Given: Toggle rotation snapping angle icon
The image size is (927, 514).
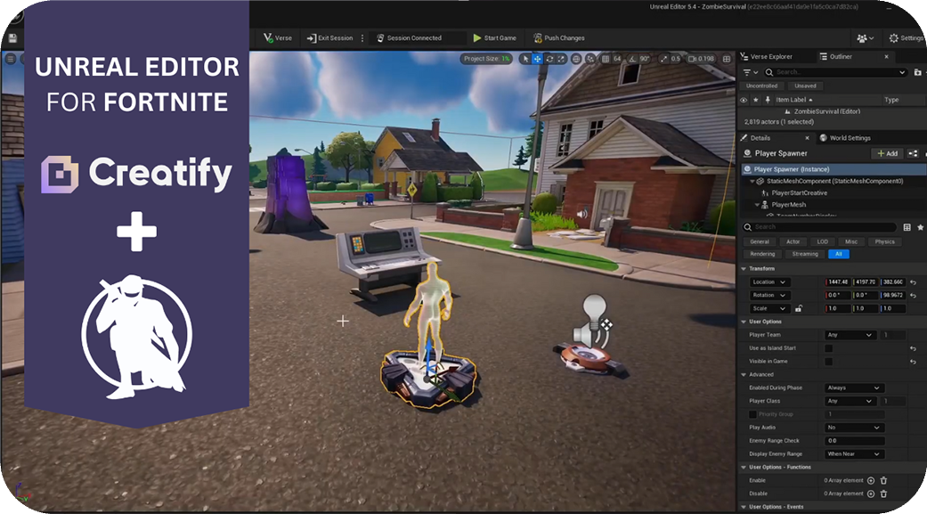Looking at the screenshot, I should click(x=632, y=59).
